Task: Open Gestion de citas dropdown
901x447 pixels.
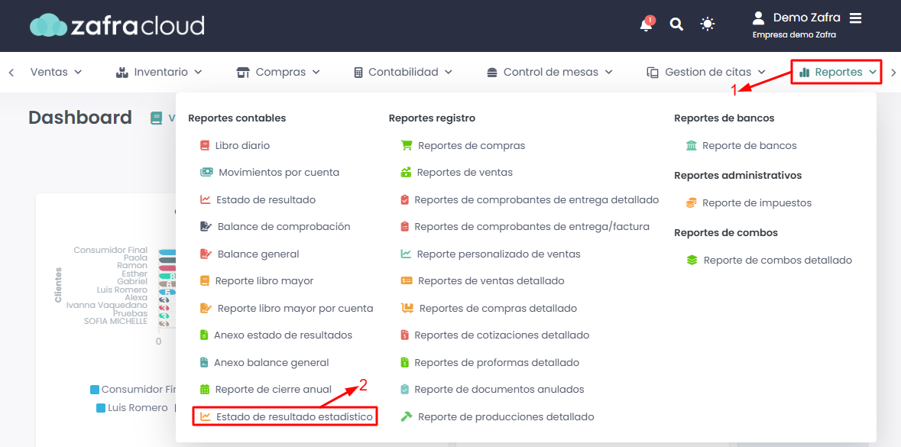Action: [706, 72]
